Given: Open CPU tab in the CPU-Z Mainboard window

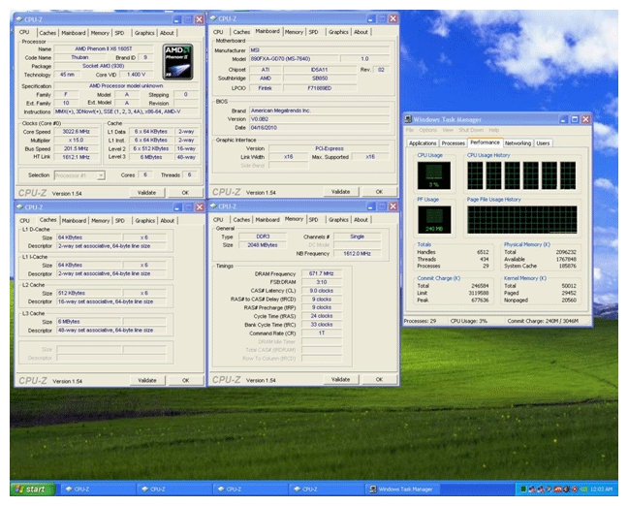Looking at the screenshot, I should pyautogui.click(x=218, y=32).
